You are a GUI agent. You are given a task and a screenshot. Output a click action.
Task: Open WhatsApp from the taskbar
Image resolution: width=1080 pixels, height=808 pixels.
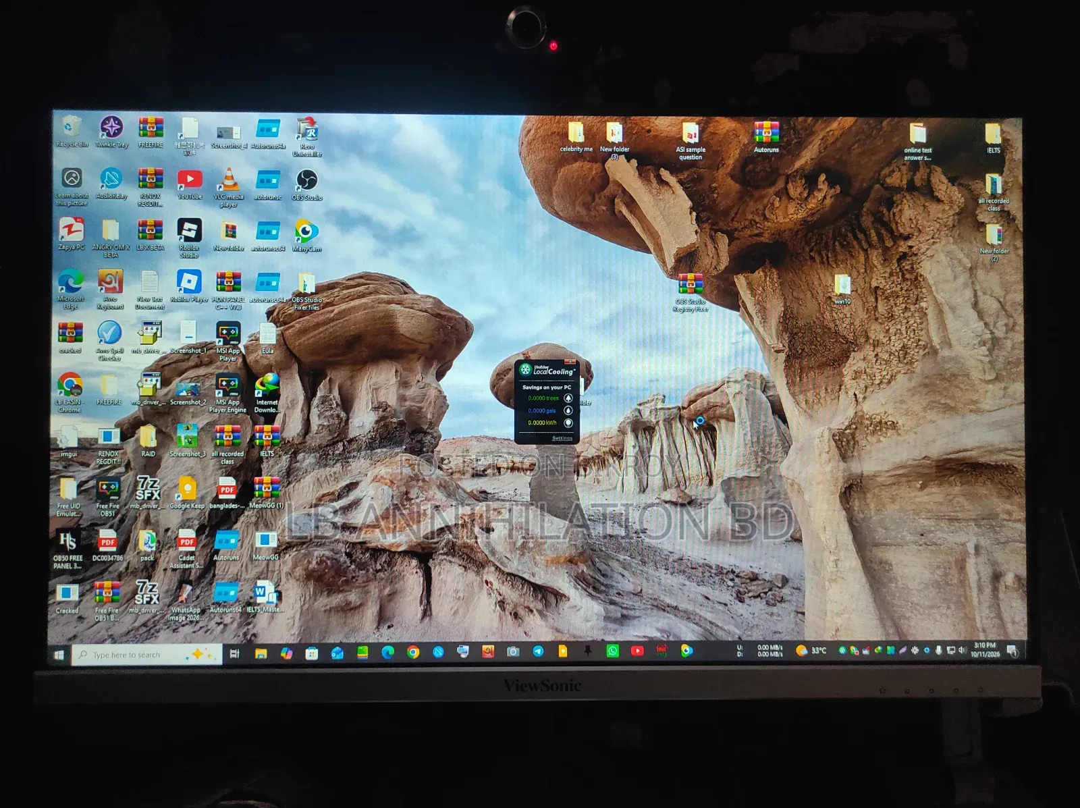[613, 651]
